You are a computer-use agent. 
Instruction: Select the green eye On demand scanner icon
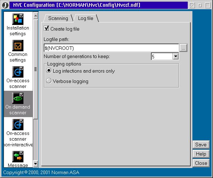point(18,98)
